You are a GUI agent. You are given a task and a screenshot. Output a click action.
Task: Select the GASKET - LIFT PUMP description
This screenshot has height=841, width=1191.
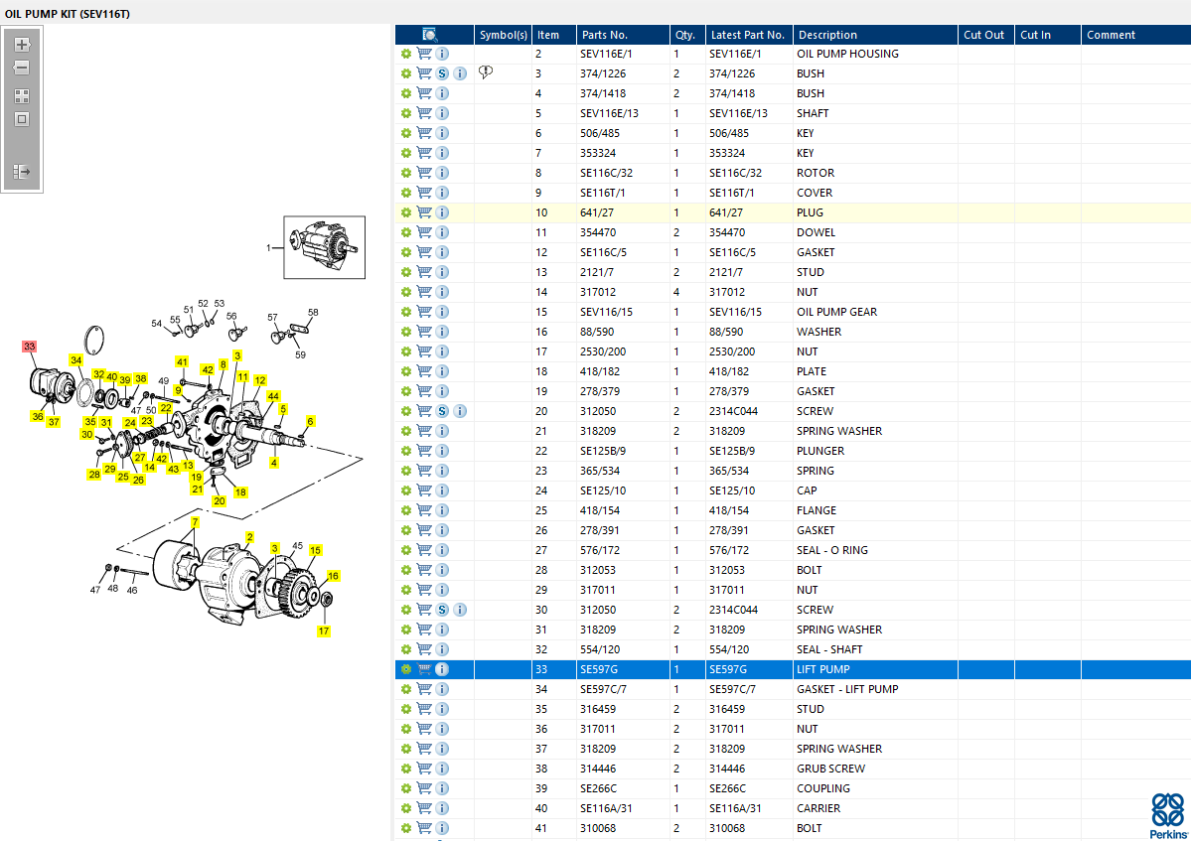847,689
